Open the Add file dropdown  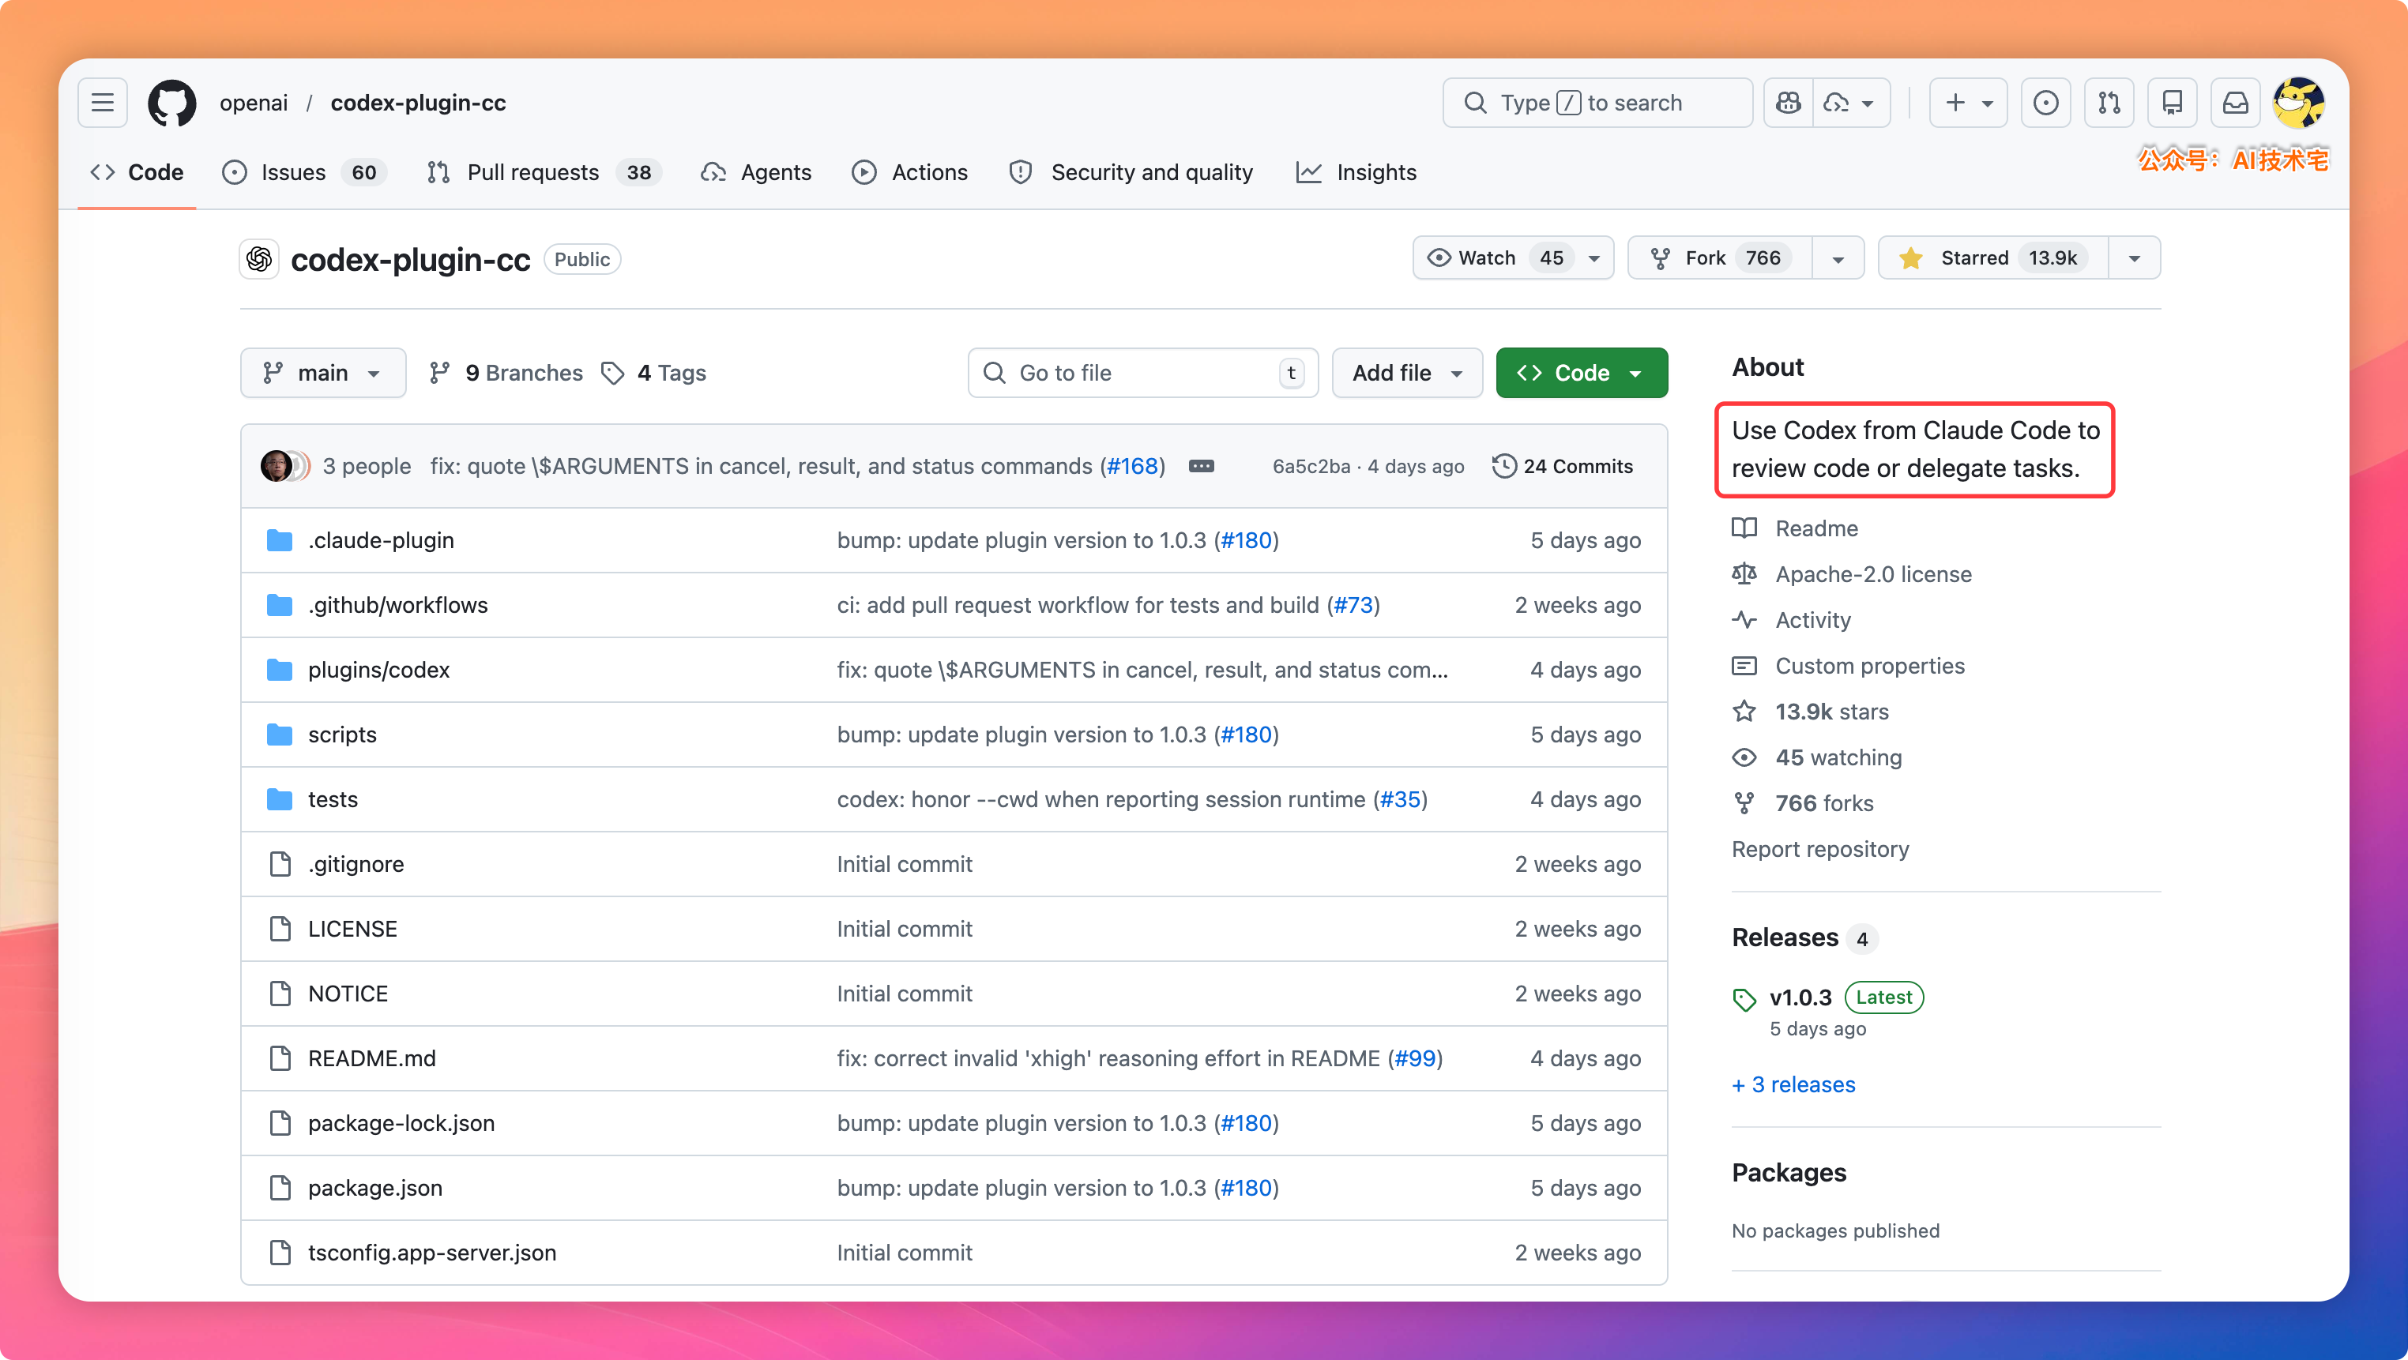(1407, 373)
